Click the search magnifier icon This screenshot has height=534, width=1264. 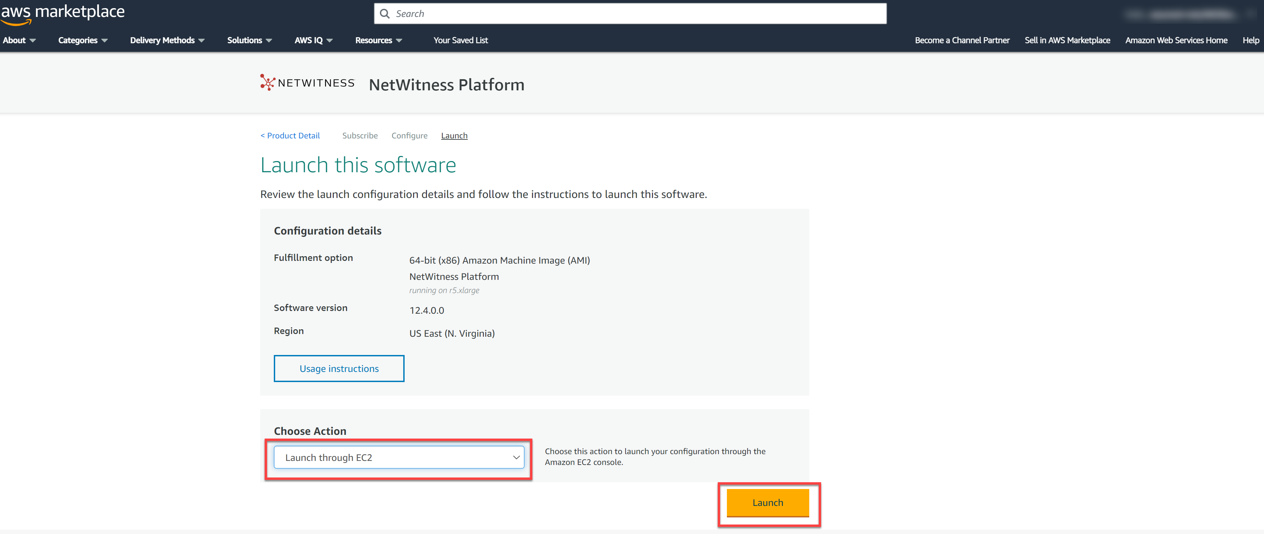[x=385, y=14]
